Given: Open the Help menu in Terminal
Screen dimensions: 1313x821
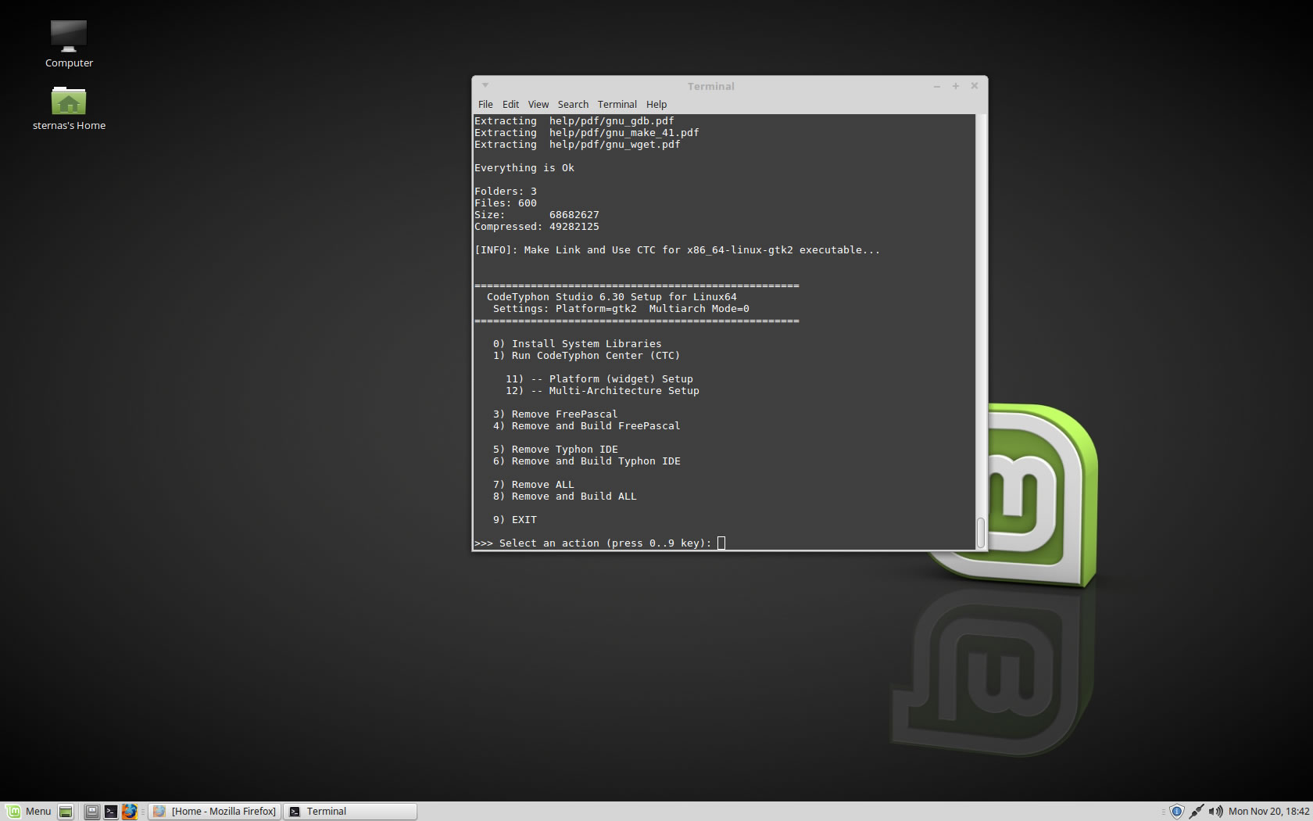Looking at the screenshot, I should point(656,104).
